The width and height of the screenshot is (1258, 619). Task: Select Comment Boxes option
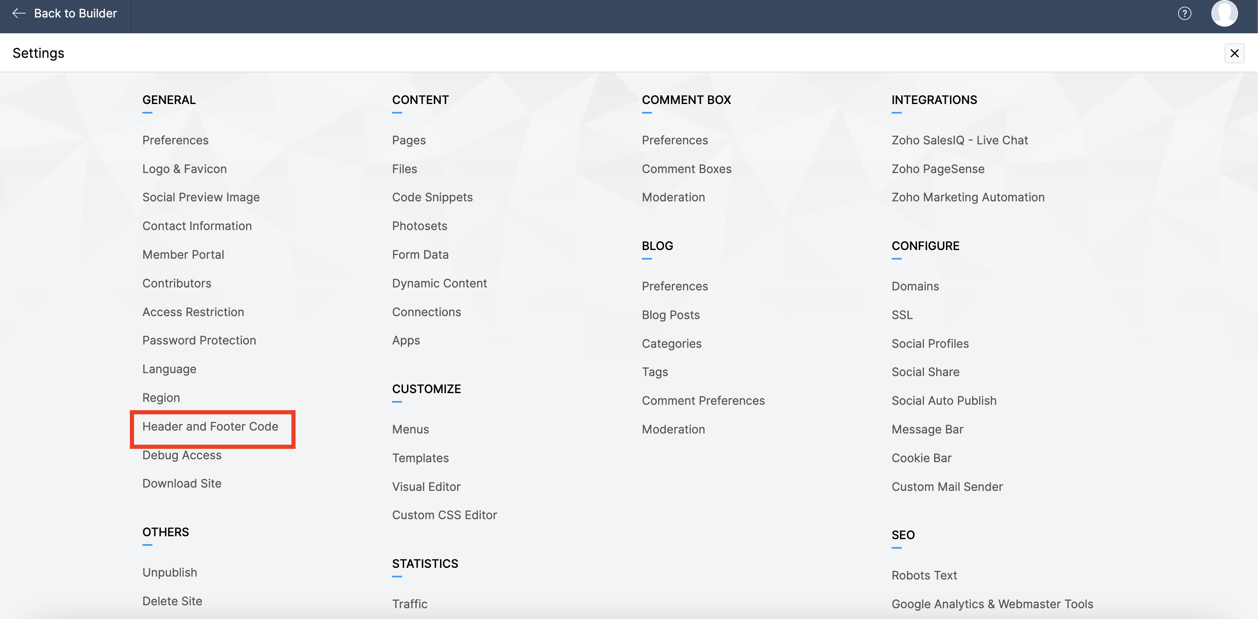point(686,169)
